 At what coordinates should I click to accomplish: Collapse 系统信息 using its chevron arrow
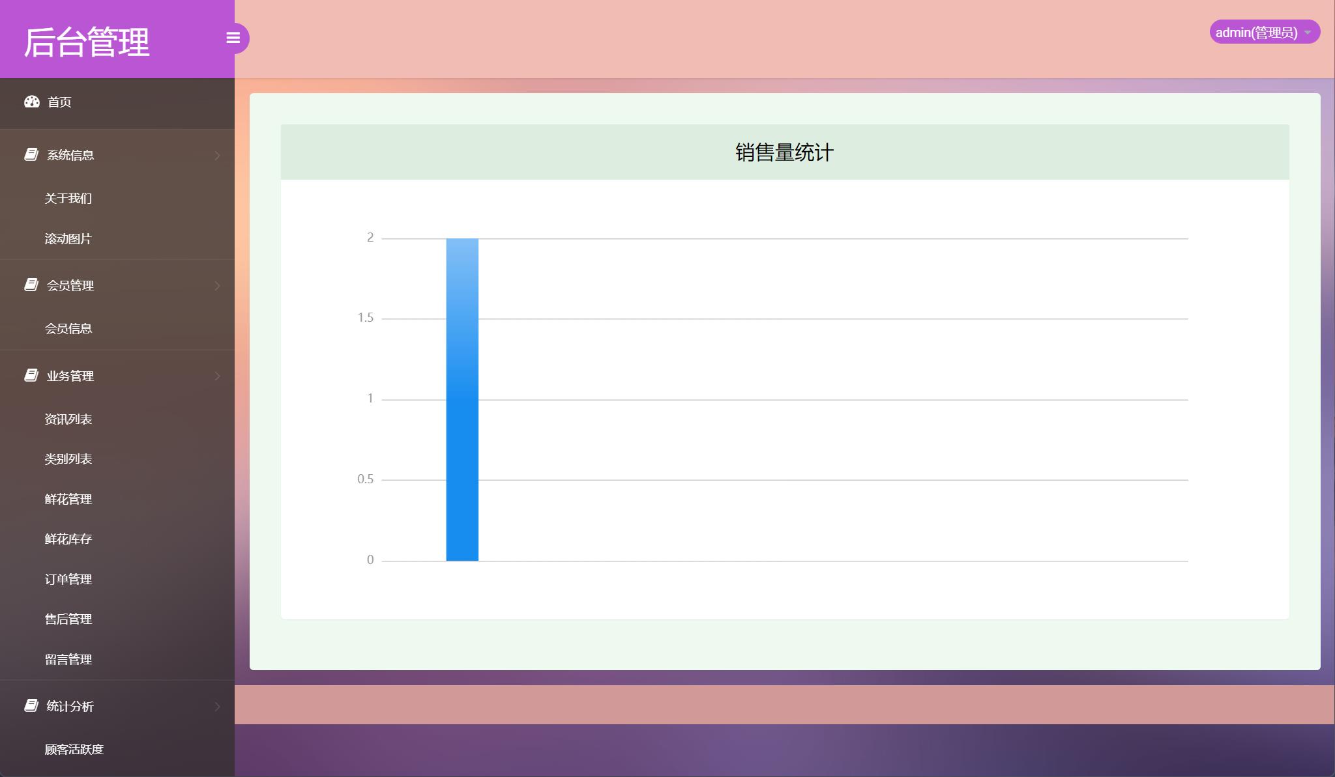coord(217,155)
